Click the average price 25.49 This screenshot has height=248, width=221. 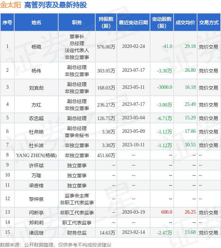[x=190, y=104]
